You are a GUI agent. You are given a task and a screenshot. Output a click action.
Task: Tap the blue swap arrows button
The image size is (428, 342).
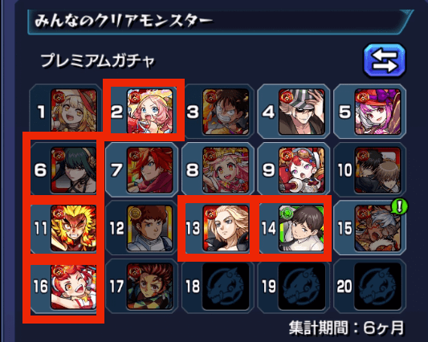(x=385, y=60)
